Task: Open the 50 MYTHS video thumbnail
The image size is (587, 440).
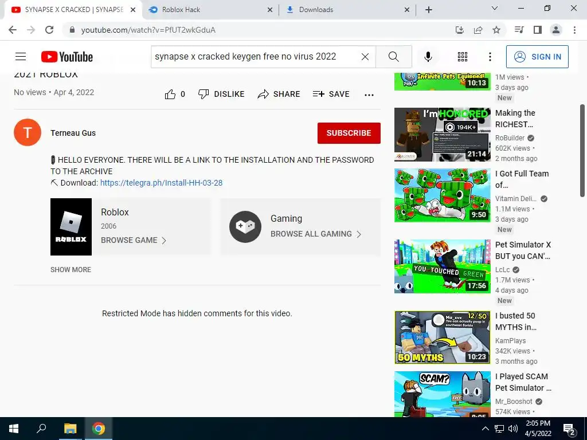Action: coord(442,337)
